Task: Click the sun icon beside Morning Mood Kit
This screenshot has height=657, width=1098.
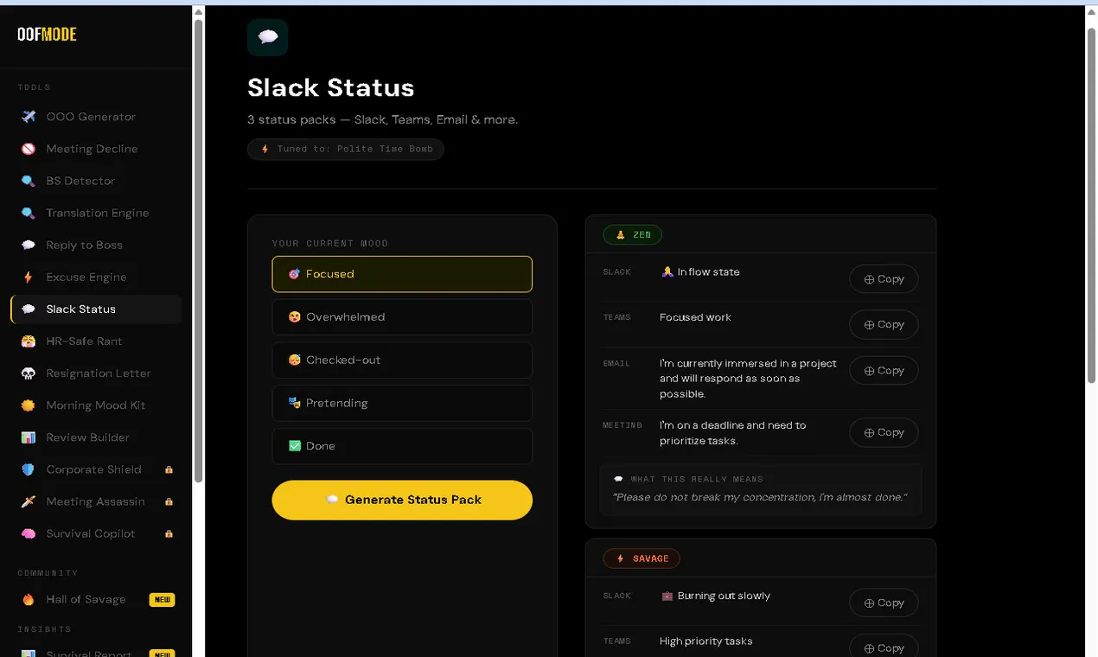Action: pyautogui.click(x=29, y=405)
